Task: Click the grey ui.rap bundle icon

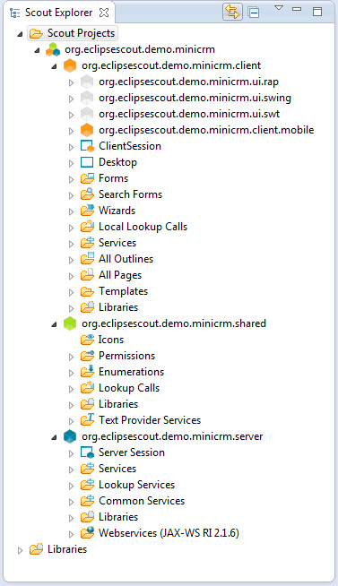Action: [87, 82]
